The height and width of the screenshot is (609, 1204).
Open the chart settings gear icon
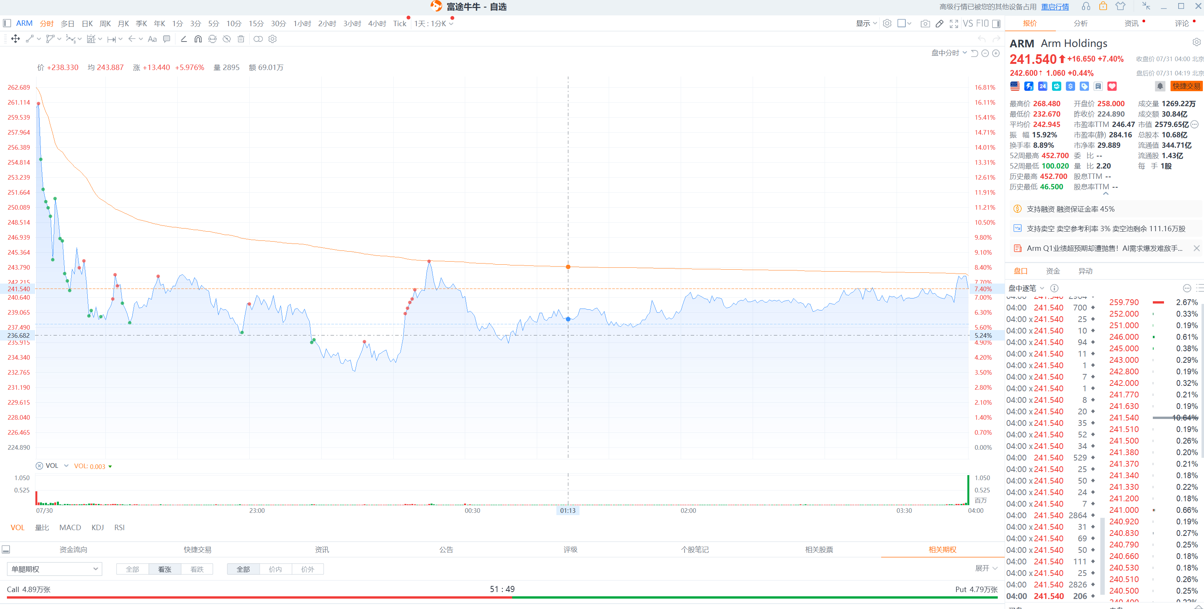[887, 23]
